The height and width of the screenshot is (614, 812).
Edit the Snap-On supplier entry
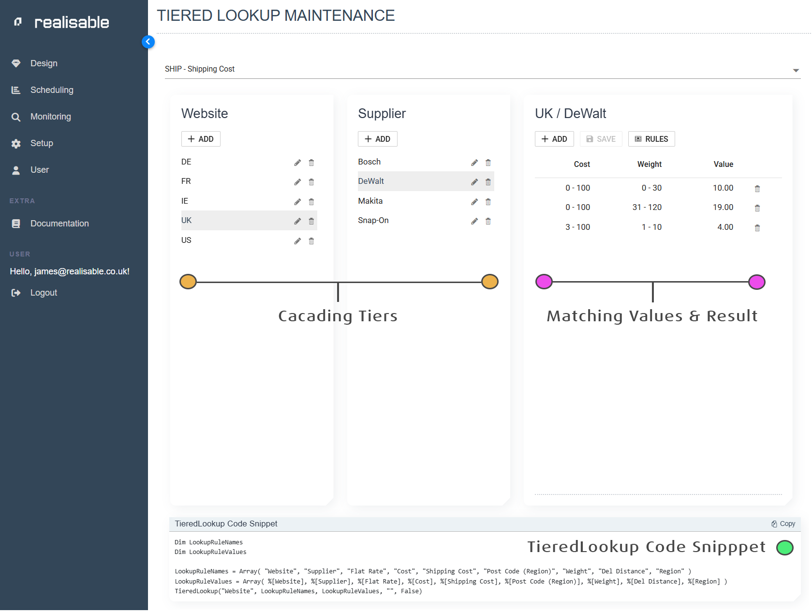click(474, 221)
